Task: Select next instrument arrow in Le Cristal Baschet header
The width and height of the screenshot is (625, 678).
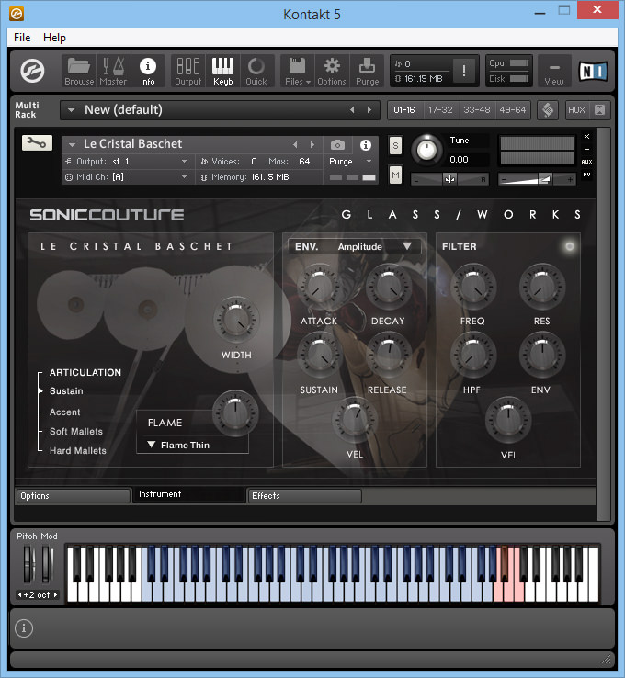Action: click(312, 145)
